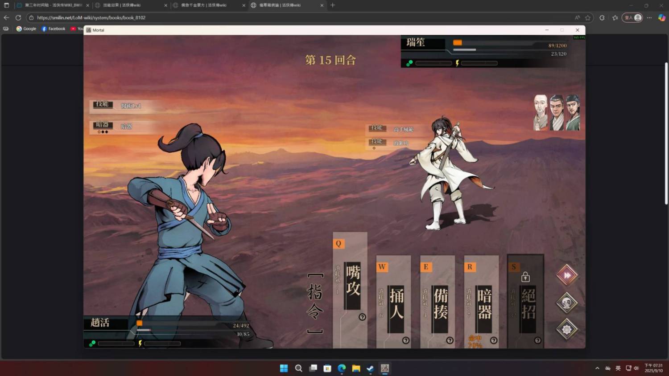
Task: Click the locked 絕招 command card (S)
Action: pyautogui.click(x=525, y=301)
